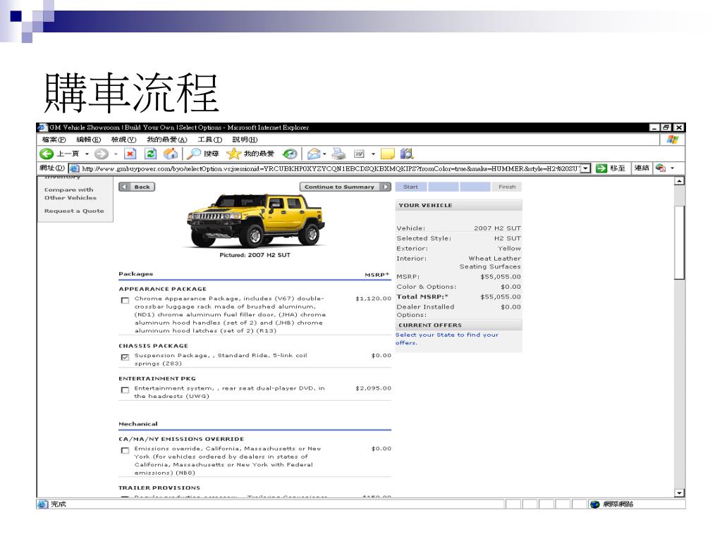Click Select your State to find offers link
This screenshot has height=541, width=722.
point(446,339)
